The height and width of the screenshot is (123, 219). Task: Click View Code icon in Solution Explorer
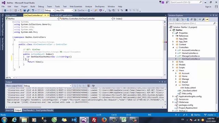pos(200,19)
